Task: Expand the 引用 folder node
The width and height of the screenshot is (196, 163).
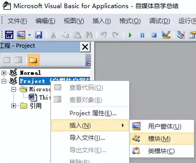Action: 14,106
